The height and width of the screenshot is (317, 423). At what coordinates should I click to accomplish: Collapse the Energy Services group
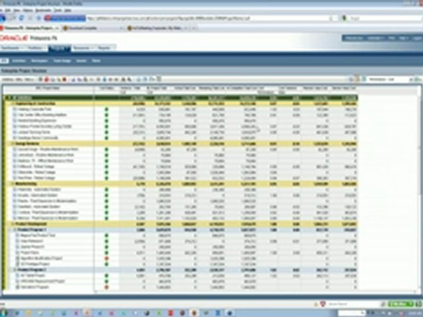[x=12, y=144]
